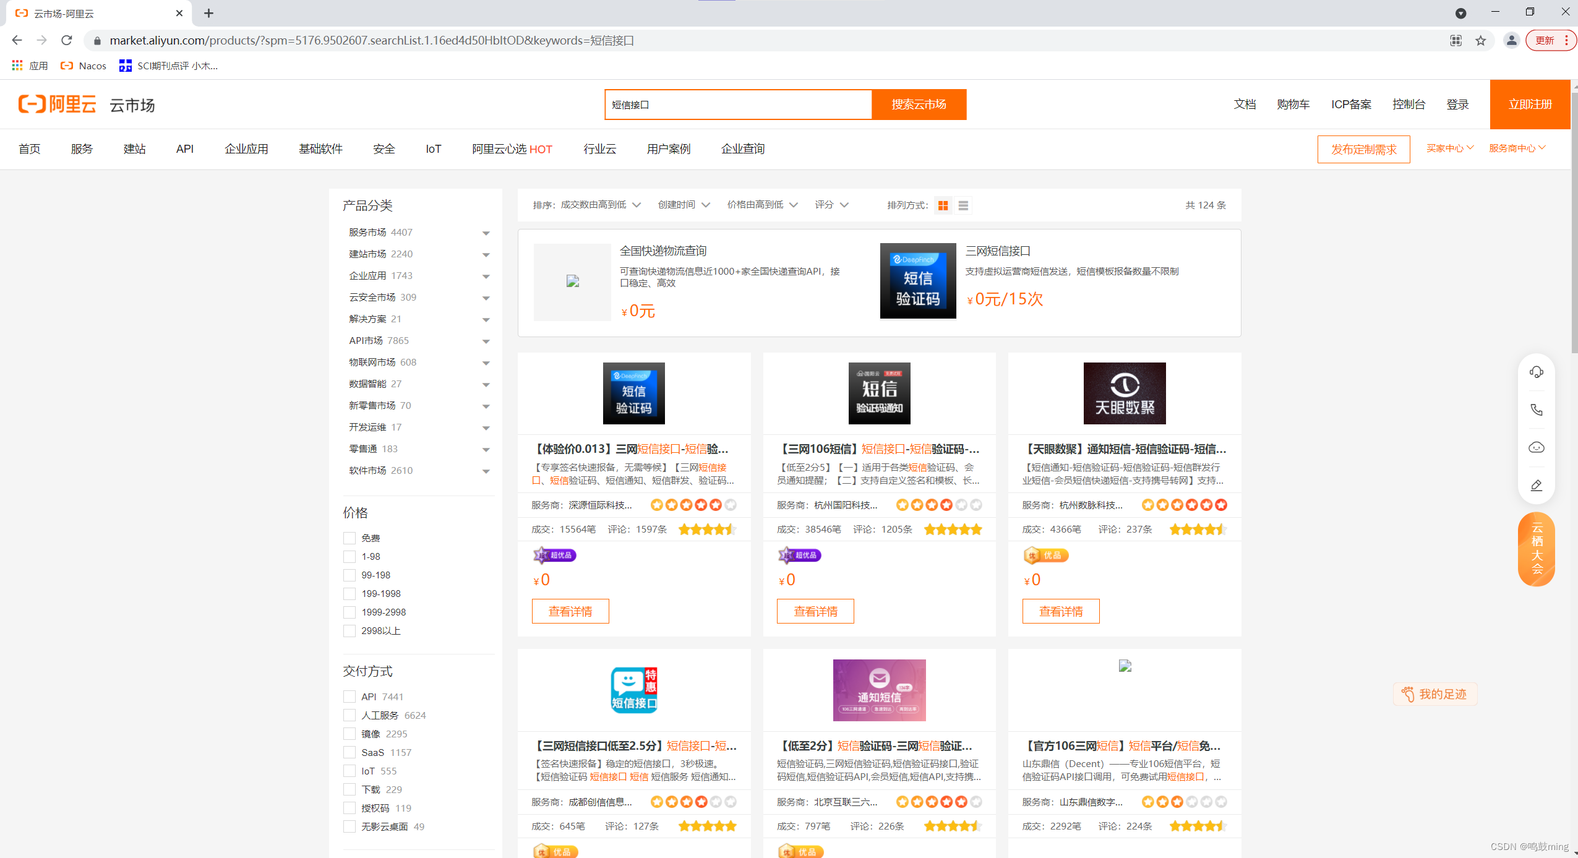Expand the 服务市场 category
The width and height of the screenshot is (1578, 858).
[x=486, y=233]
